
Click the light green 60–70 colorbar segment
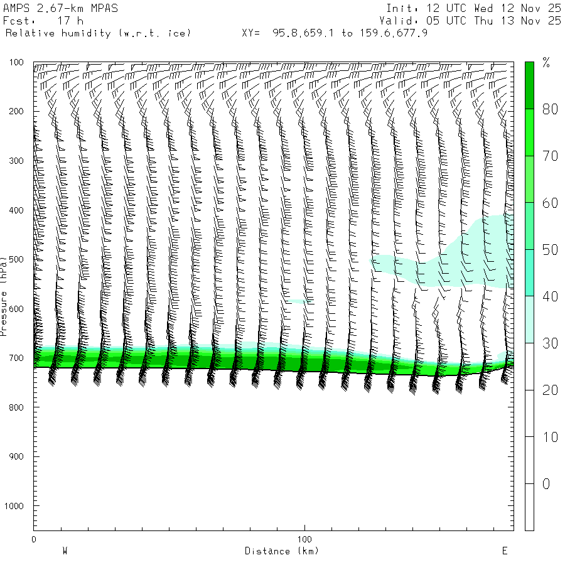coord(529,179)
